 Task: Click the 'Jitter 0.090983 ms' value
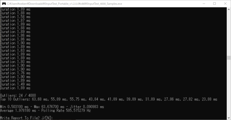click(x=87, y=107)
